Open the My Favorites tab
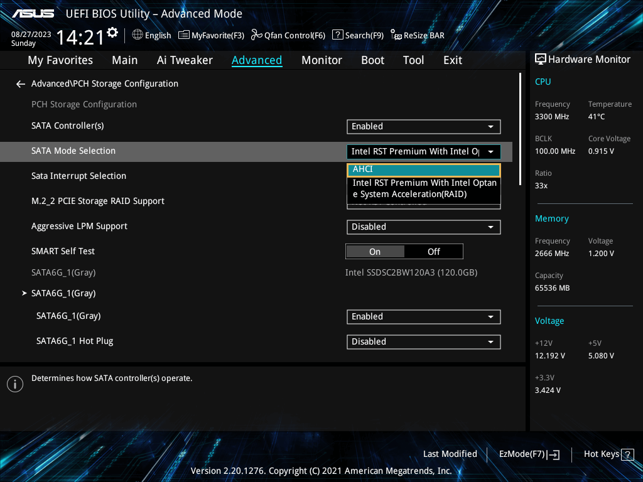Image resolution: width=643 pixels, height=482 pixels. (60, 60)
